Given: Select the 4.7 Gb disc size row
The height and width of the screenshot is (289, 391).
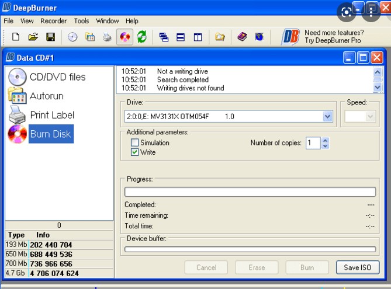Looking at the screenshot, I should 60,273.
